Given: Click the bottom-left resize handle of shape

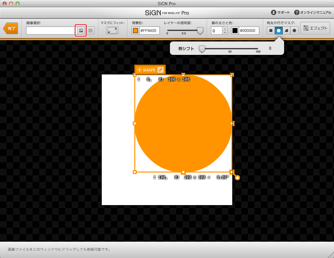Looking at the screenshot, I should coord(134,172).
